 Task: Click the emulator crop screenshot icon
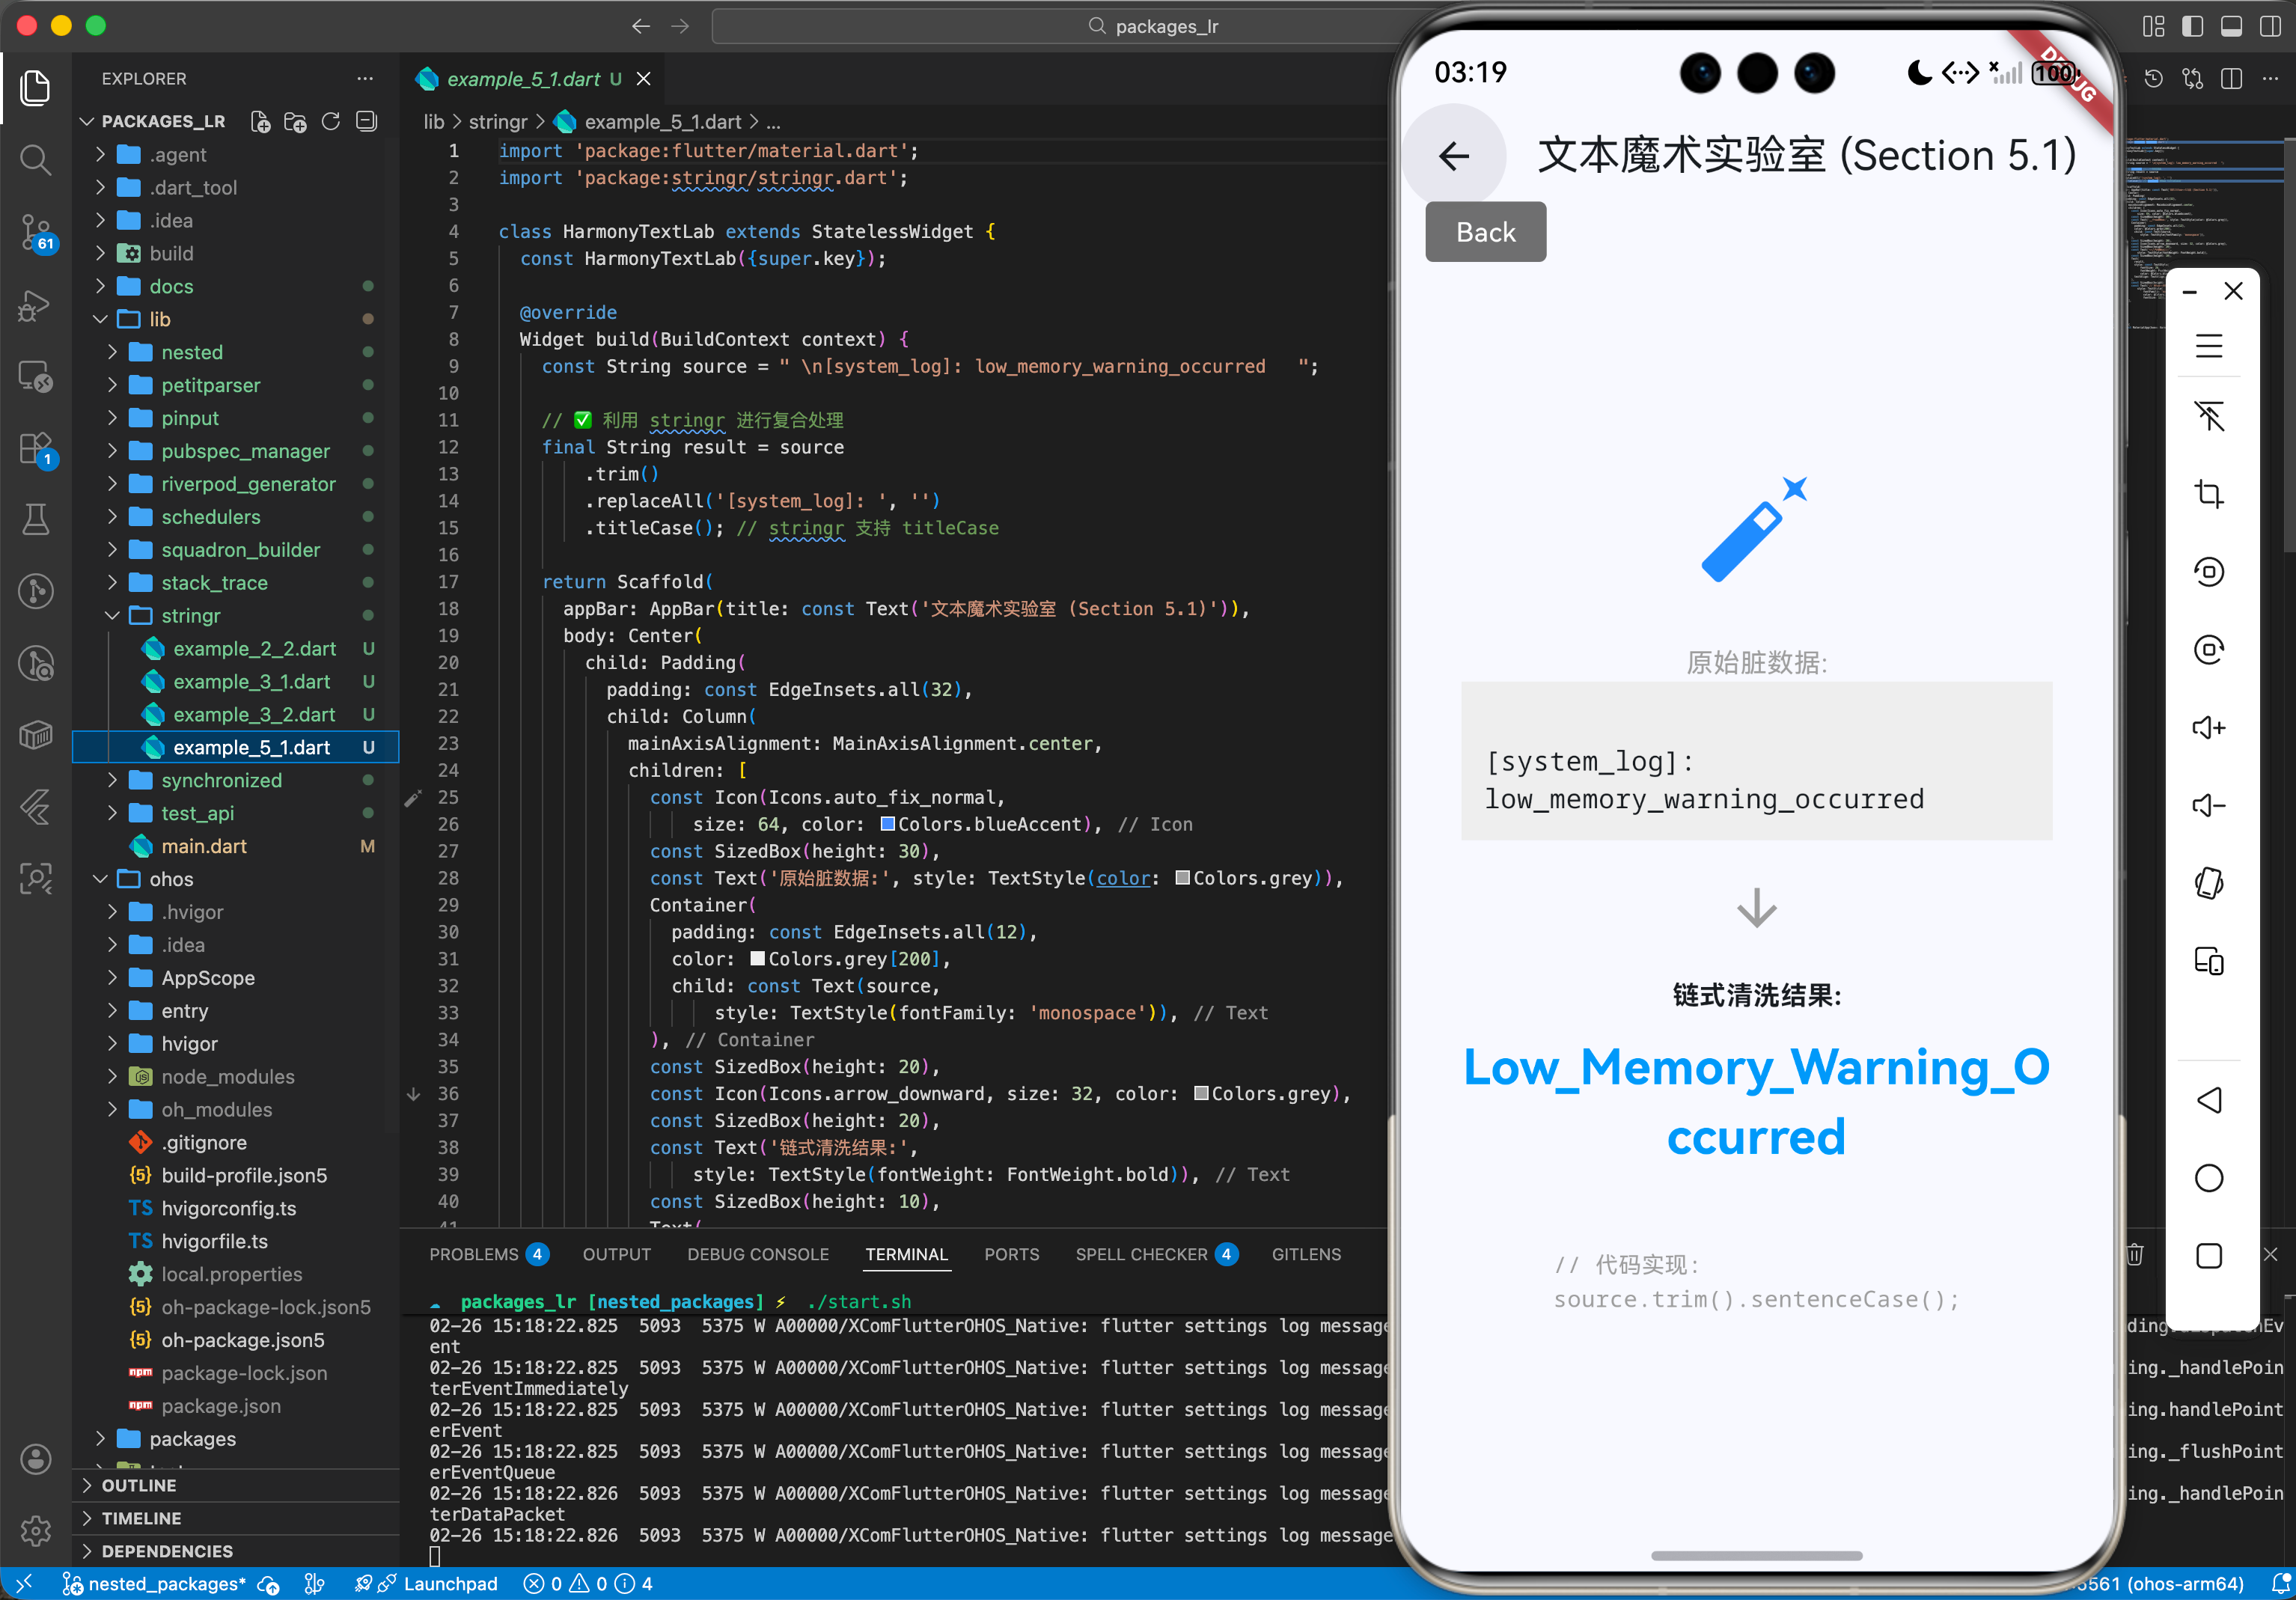pos(2208,494)
